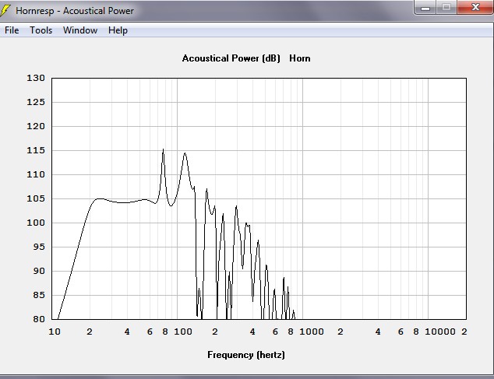The height and width of the screenshot is (379, 494).
Task: Click the 100 Hz x-axis label
Action: 183,332
